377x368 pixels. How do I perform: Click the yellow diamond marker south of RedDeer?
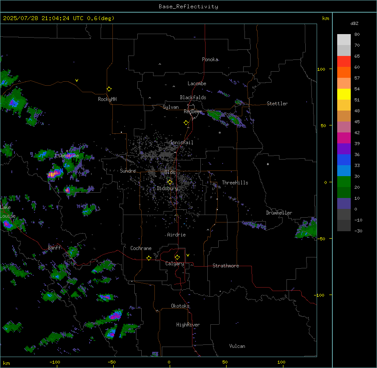point(186,123)
